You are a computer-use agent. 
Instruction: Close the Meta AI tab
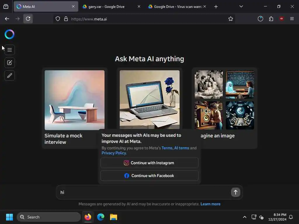73,6
